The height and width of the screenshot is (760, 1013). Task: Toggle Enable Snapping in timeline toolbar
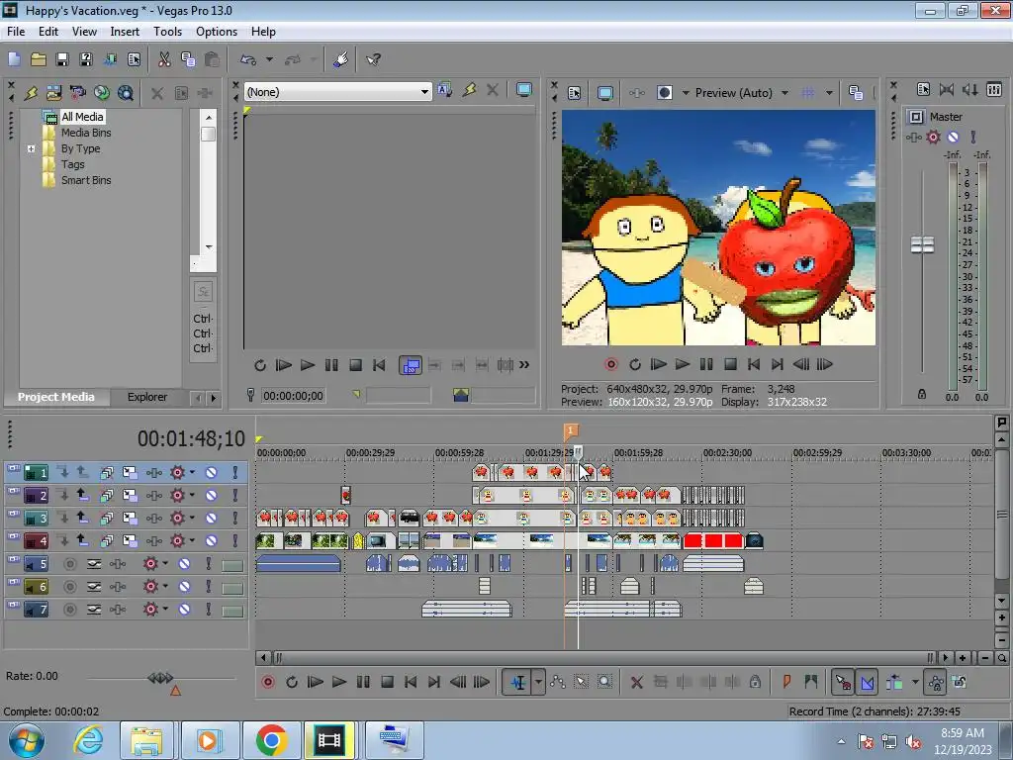pos(843,682)
